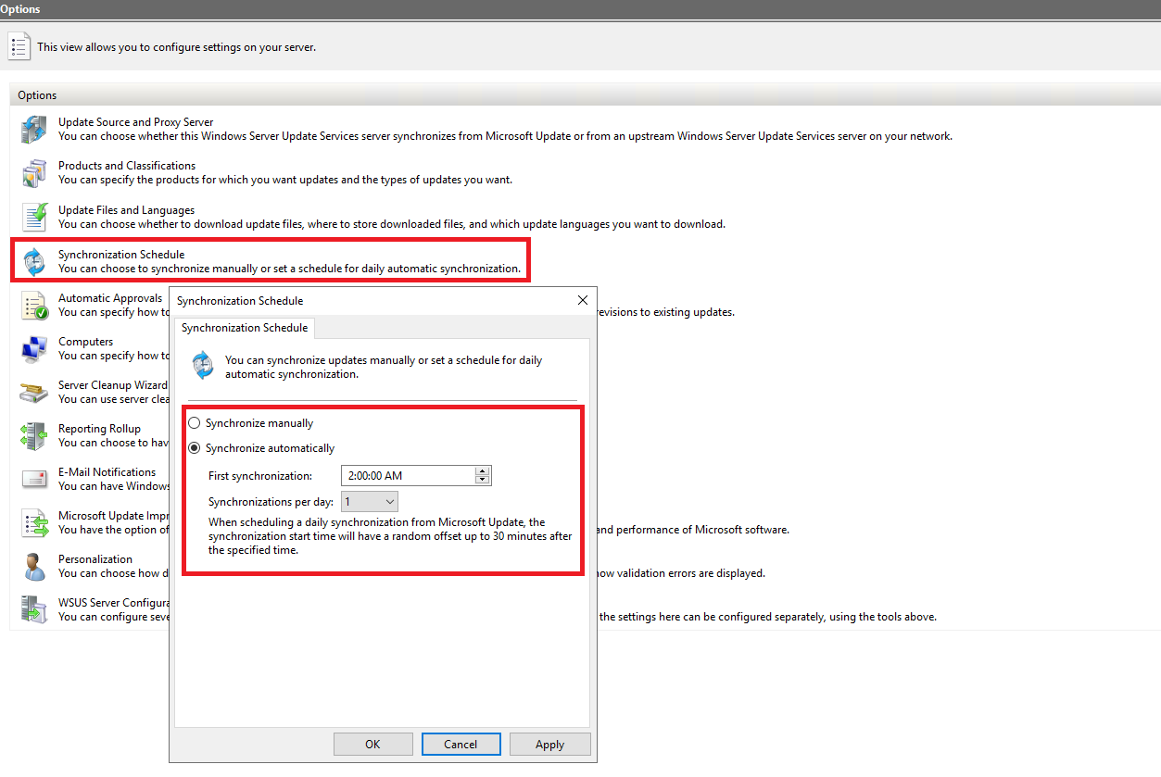Click inside the First synchronization time field

408,476
